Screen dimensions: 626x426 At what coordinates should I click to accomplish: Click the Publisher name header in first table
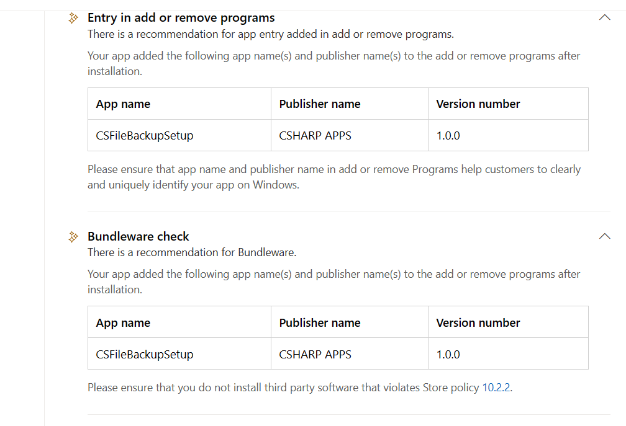pos(320,104)
